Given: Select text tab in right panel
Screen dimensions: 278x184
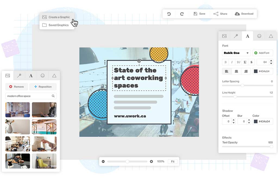Looking at the screenshot, I should pos(248,36).
